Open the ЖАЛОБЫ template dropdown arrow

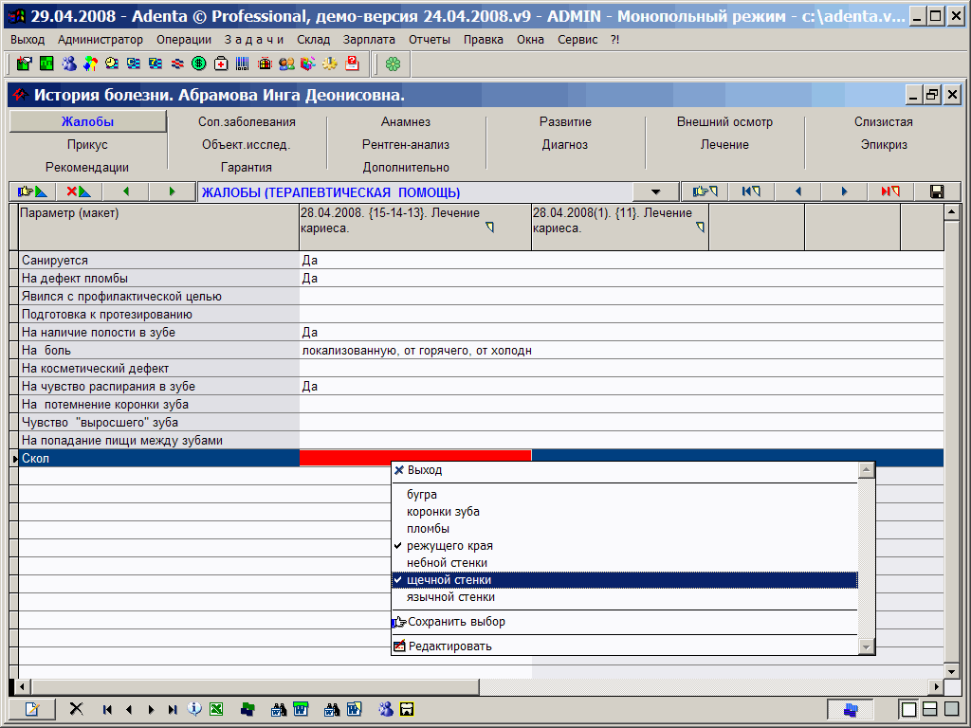pos(656,191)
